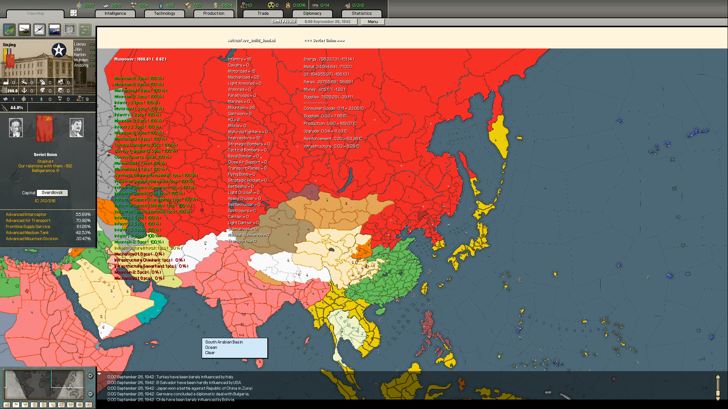Click the four-arrow move icon beside View Map
This screenshot has width=728, height=409.
coord(74,13)
